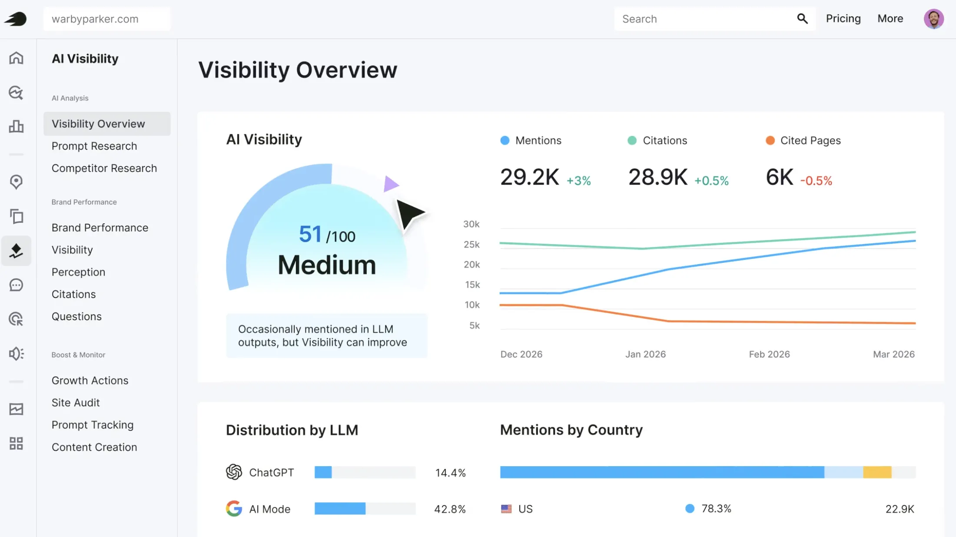Click the 29.2K Mentions value
The height and width of the screenshot is (537, 956).
pos(529,177)
